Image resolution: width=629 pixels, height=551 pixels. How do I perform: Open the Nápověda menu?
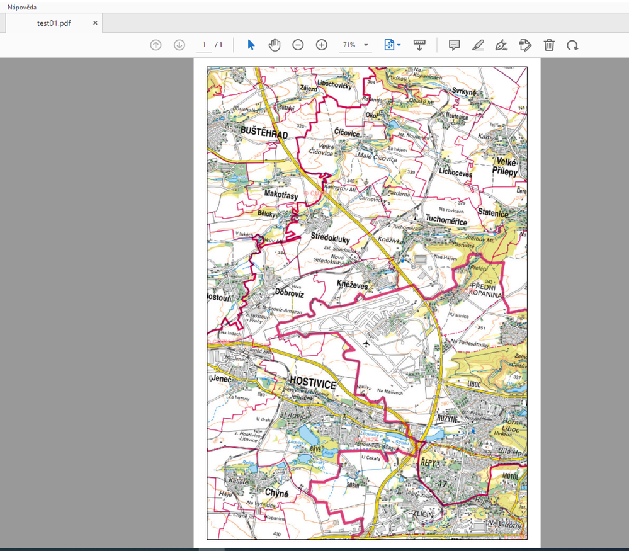[x=22, y=7]
